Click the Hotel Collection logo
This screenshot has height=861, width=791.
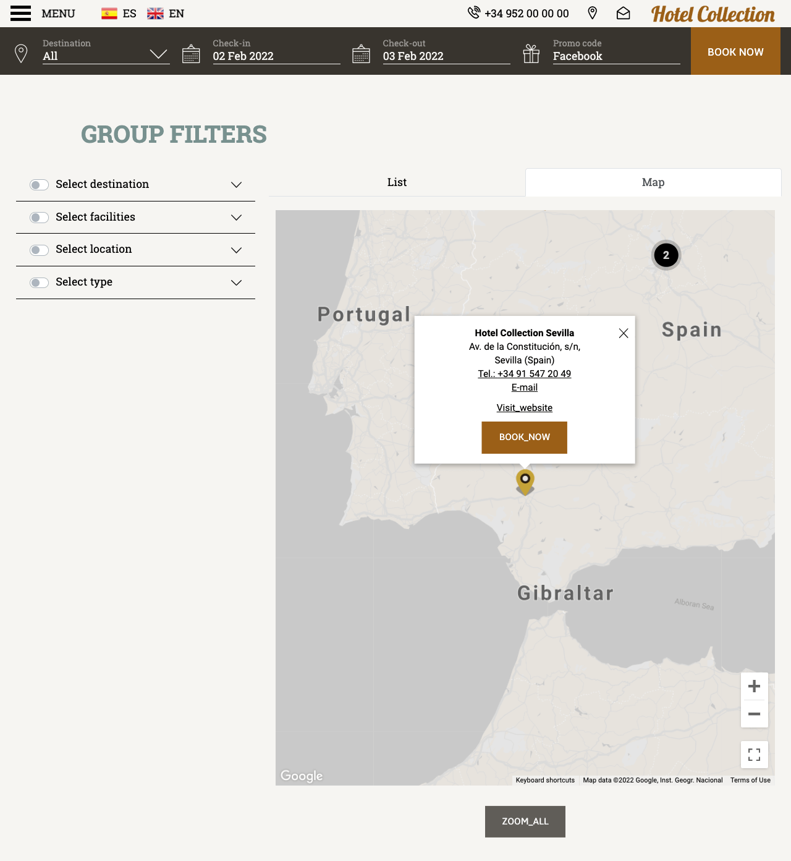[x=713, y=14]
